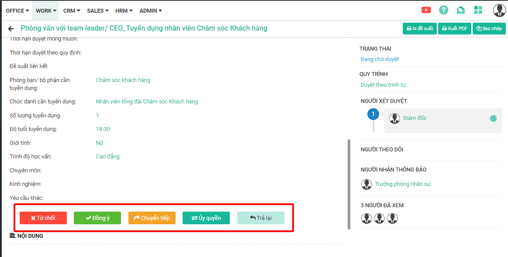The image size is (508, 257).
Task: Open the WORK menu tab
Action: click(46, 10)
